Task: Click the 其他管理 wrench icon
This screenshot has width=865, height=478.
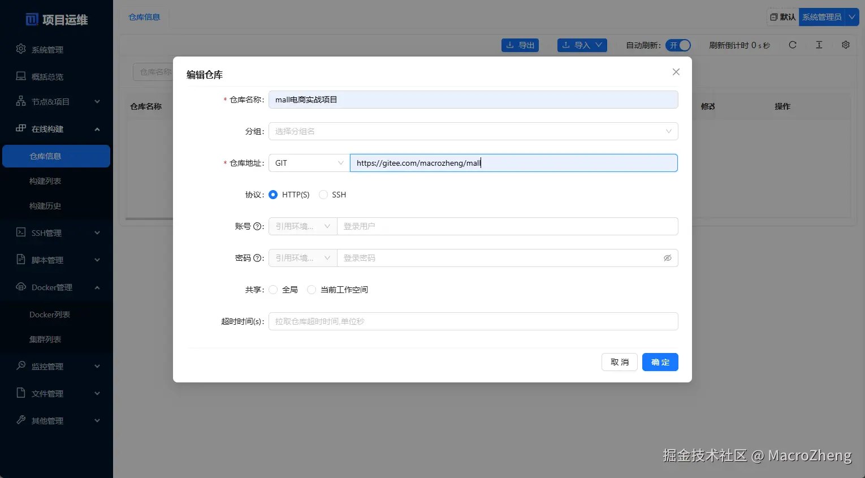Action: coord(21,420)
